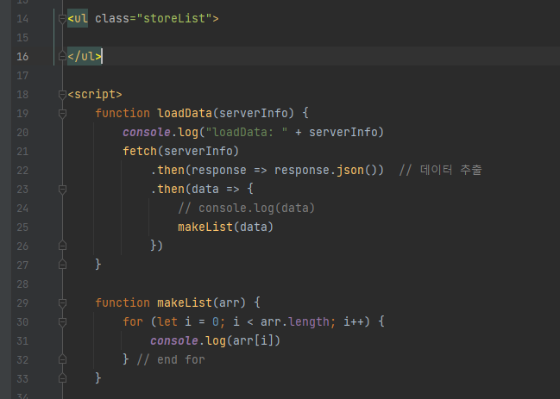
Task: Fold the makeList function at line 29
Action: pyautogui.click(x=62, y=303)
